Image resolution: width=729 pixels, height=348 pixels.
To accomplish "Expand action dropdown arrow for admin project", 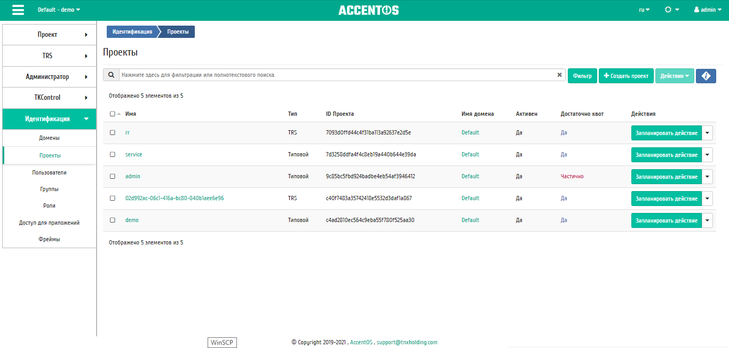I will (x=707, y=177).
